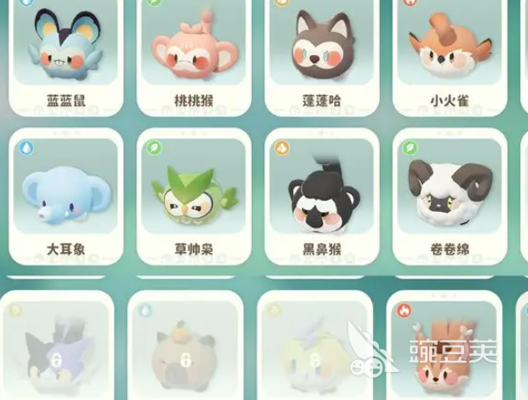Click orange element icon on 黑鼻猴 card
This screenshot has width=528, height=400.
(x=282, y=148)
